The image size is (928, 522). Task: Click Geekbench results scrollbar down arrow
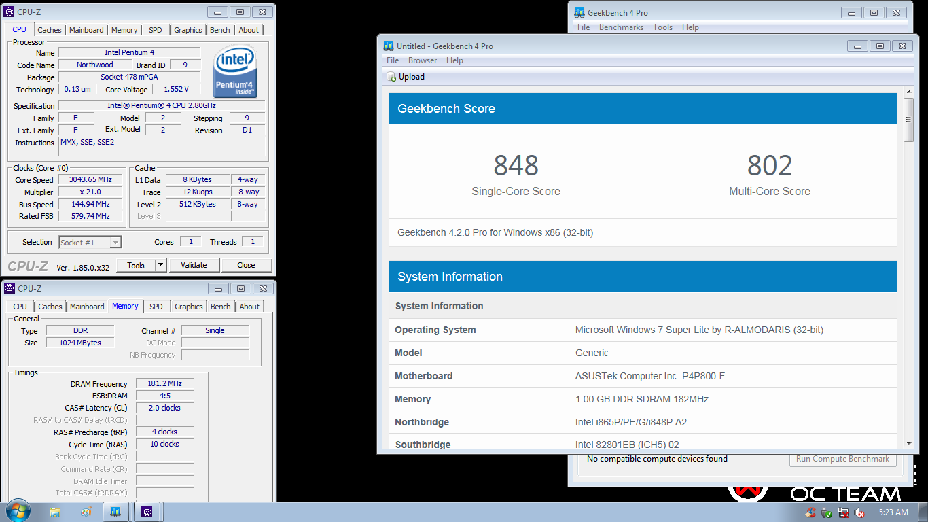click(x=909, y=443)
